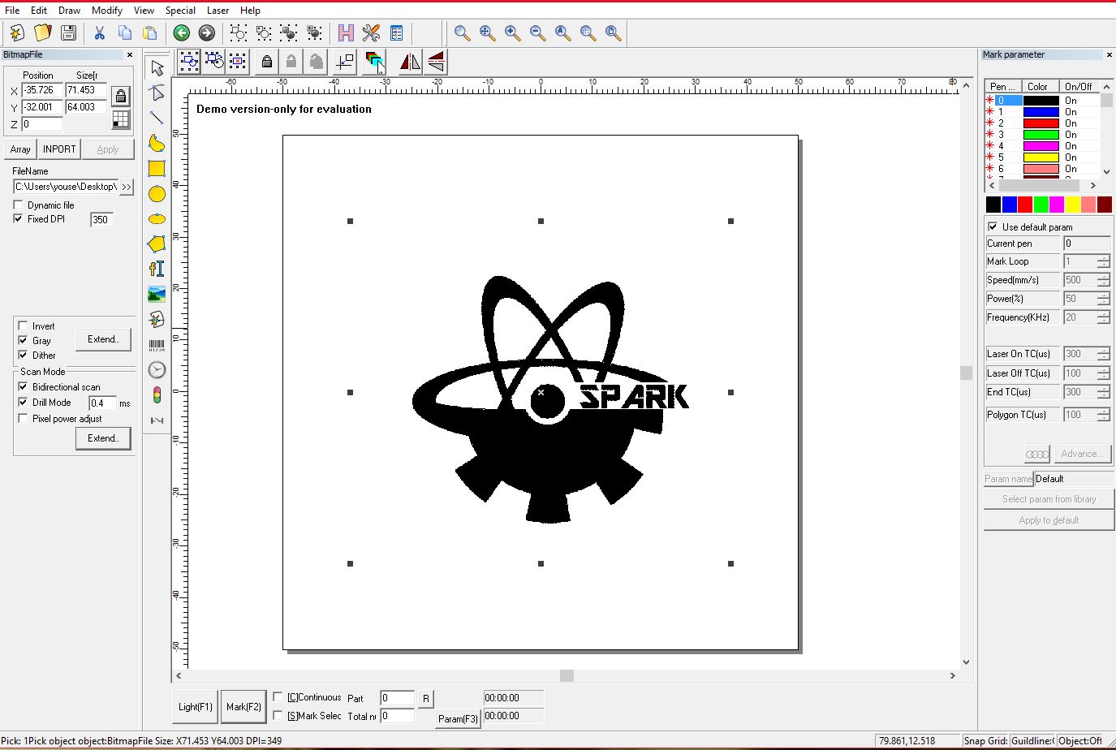Close the BitmapFile panel
1116x750 pixels.
tap(129, 54)
